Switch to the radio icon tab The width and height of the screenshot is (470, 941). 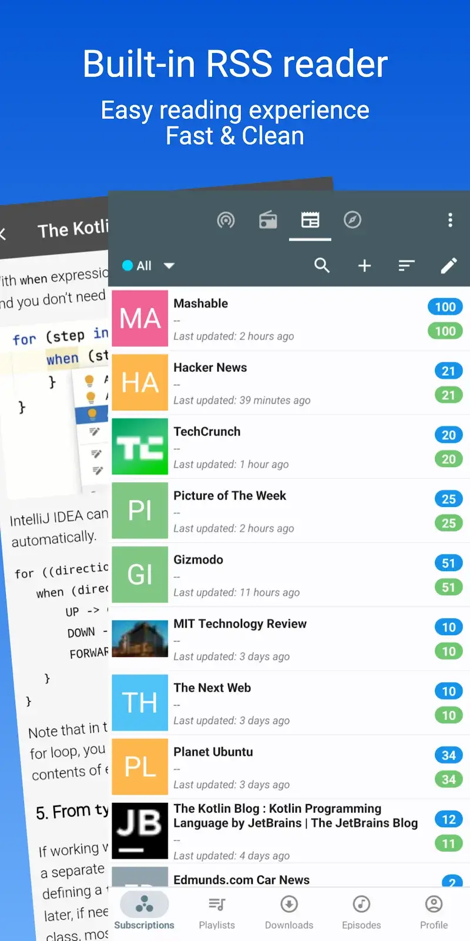(268, 220)
